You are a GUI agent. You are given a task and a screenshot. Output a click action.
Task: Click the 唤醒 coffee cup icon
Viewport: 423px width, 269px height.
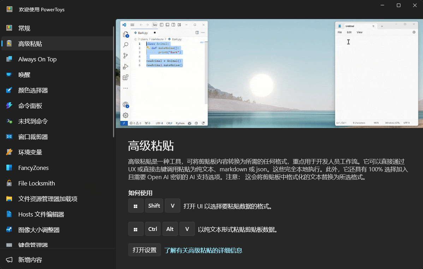pos(9,75)
